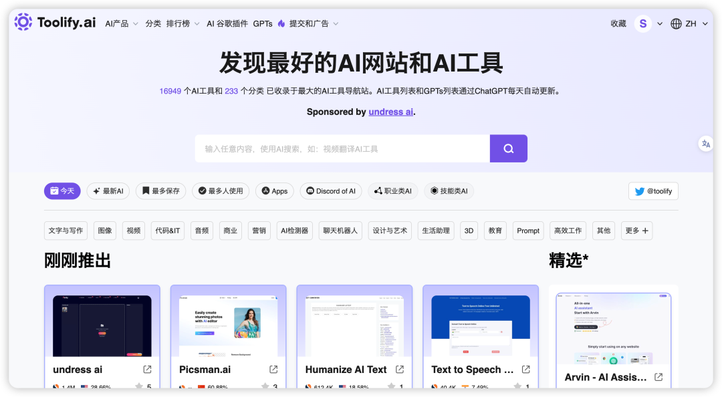Click the 16949 tools count
Screen dimensions: 722x397
170,91
